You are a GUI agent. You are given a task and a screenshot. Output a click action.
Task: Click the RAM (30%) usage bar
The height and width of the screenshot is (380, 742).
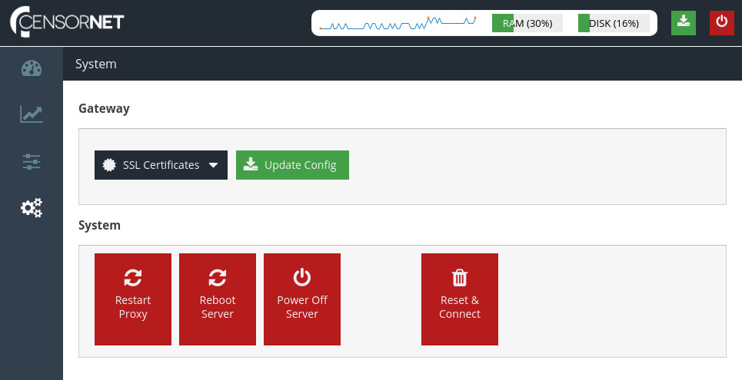tap(527, 23)
